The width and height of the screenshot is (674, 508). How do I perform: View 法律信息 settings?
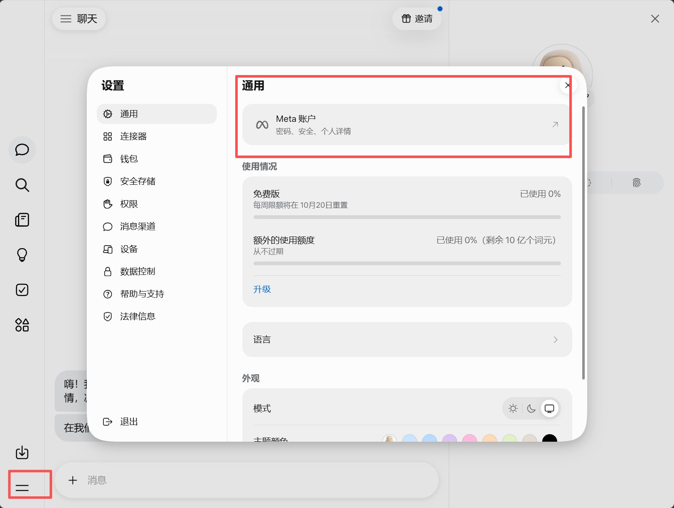tap(157, 317)
